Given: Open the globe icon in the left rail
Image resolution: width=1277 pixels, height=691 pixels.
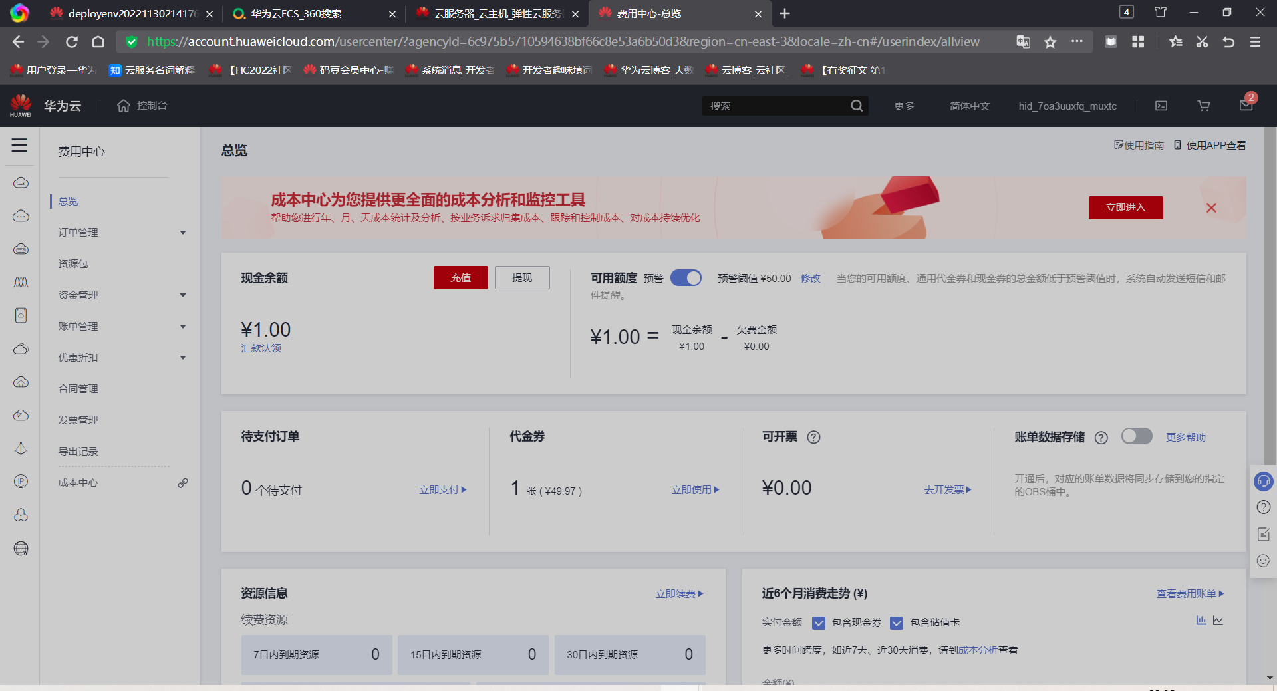Looking at the screenshot, I should coord(21,548).
